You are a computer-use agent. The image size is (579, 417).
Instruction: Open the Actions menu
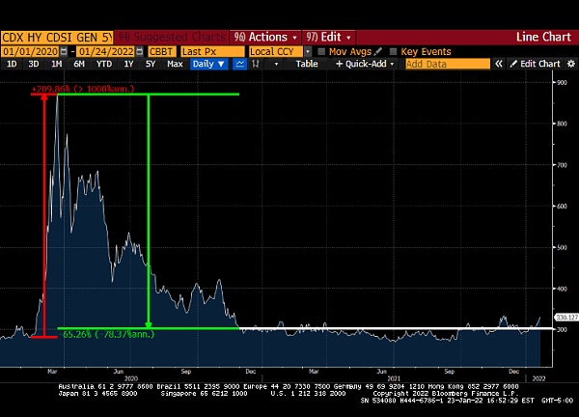coord(263,37)
